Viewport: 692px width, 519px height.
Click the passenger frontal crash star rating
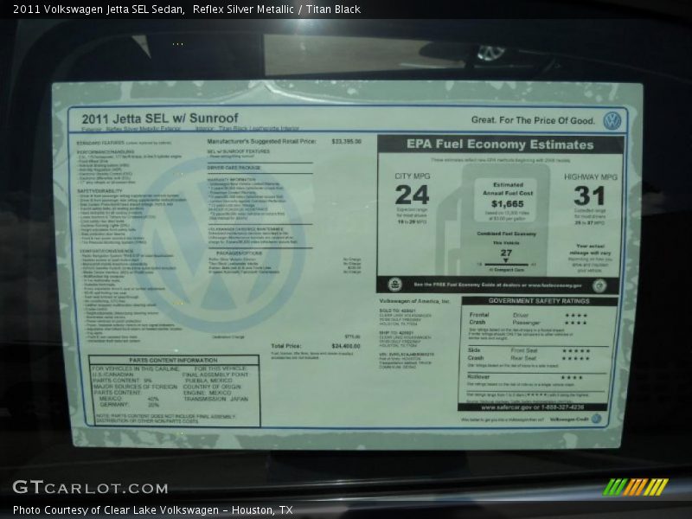point(576,323)
